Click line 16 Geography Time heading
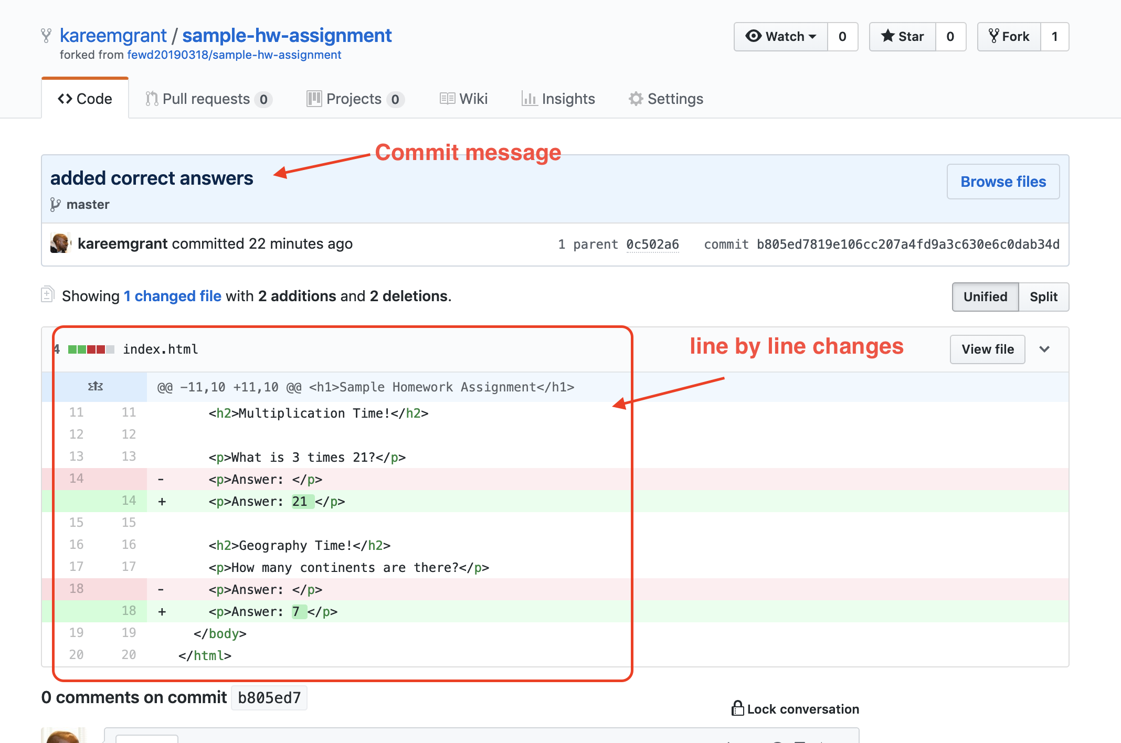Viewport: 1121px width, 743px height. [299, 546]
